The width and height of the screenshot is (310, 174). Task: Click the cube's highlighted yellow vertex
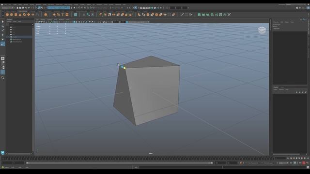click(x=124, y=68)
